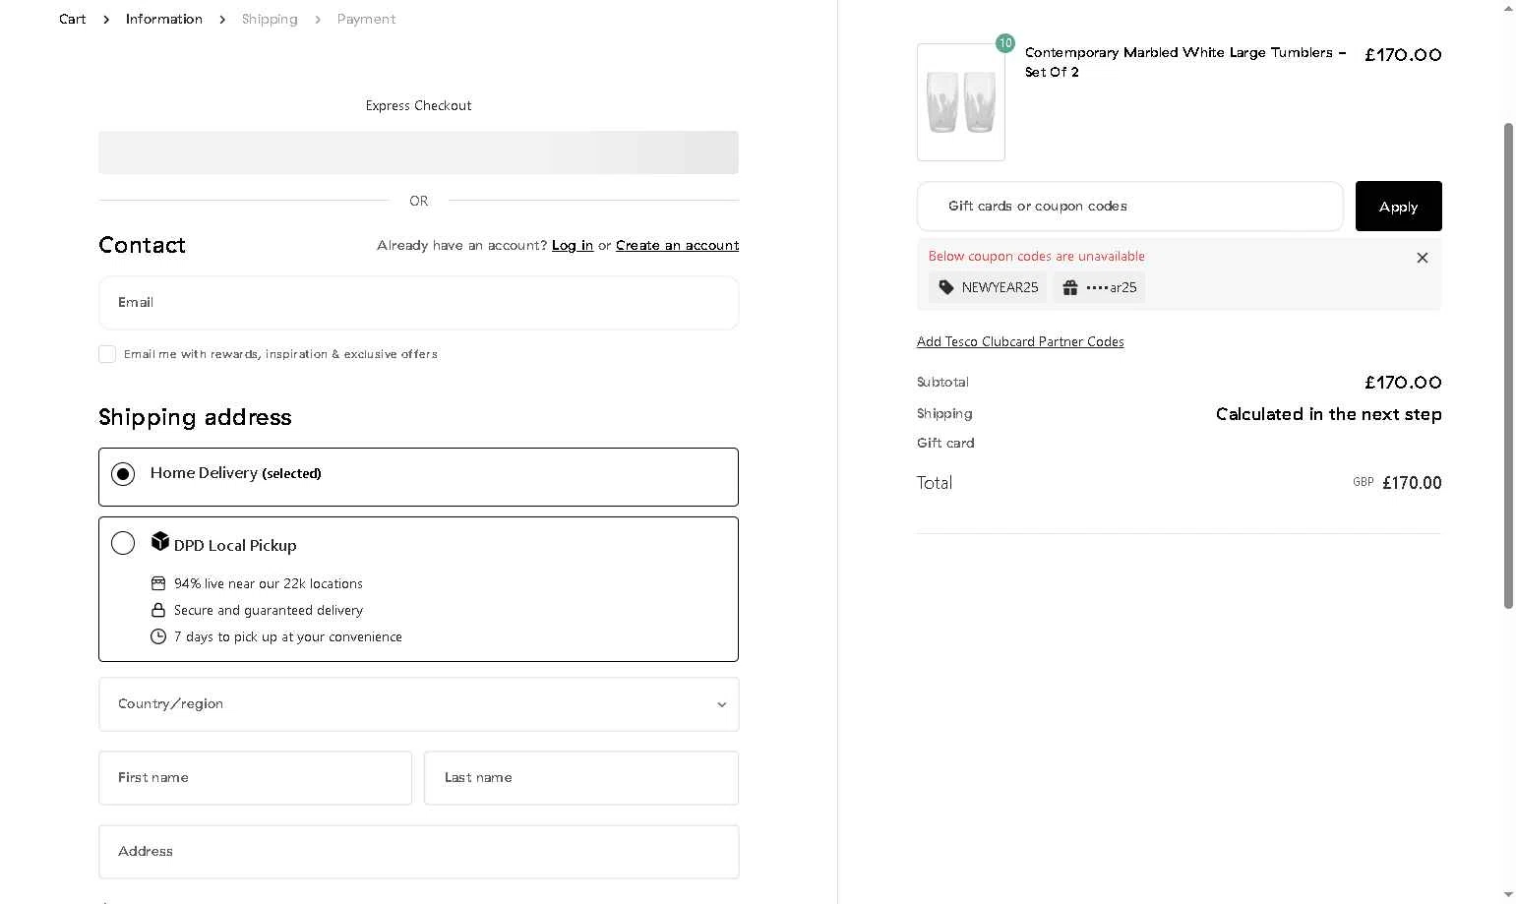
Task: Click the padlock icon for secure delivery
Action: point(158,610)
